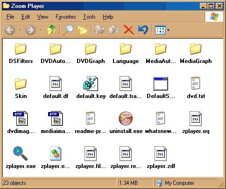Select the dvdimag... BMP image file
This screenshot has width=226, height=189.
pos(21,119)
